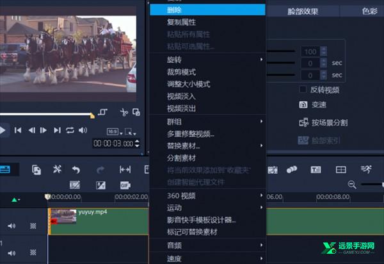Jump to the start with Home button
The image size is (384, 264).
(x=18, y=130)
